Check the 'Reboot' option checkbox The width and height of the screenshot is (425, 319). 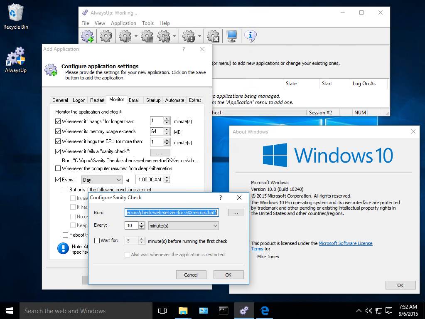click(65, 235)
